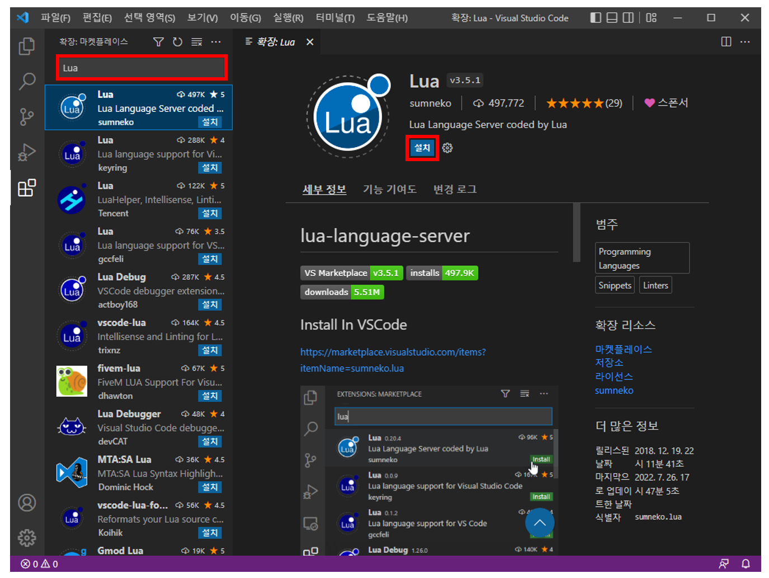Click the scroll-to-top round arrow button
Image resolution: width=769 pixels, height=578 pixels.
point(540,523)
